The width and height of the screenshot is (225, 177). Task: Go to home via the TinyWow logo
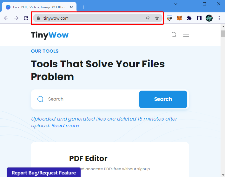pyautogui.click(x=50, y=35)
